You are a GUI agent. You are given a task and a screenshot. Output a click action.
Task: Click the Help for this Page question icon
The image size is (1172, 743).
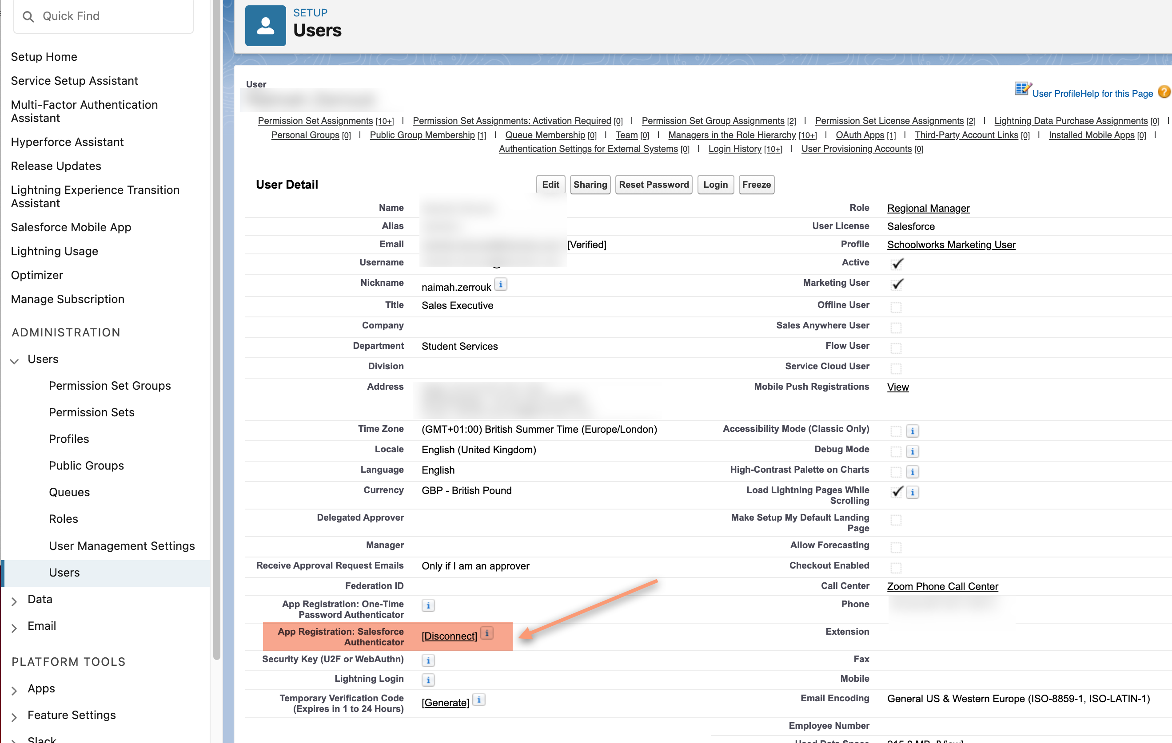click(1163, 92)
